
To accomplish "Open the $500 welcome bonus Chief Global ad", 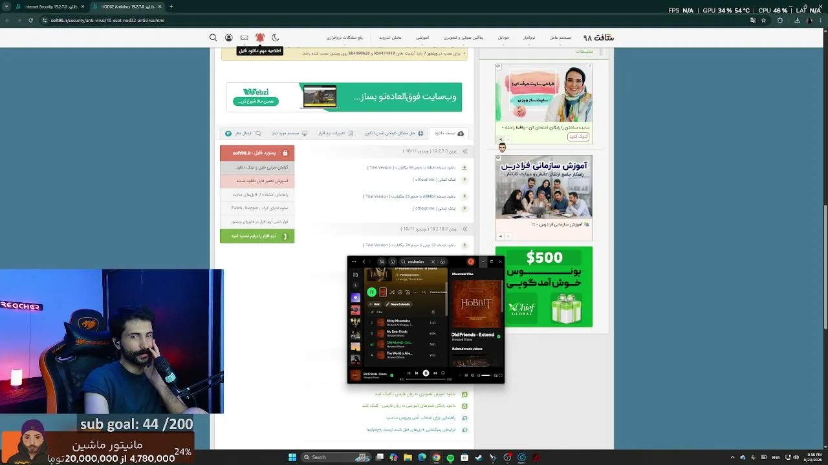I will pos(544,287).
